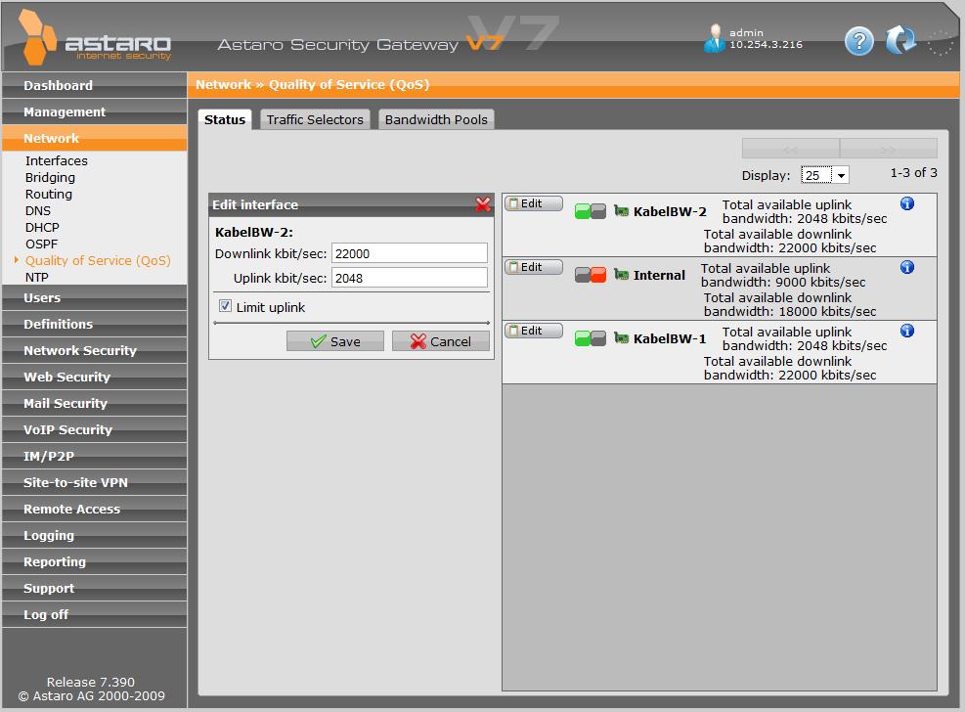Click the Astaro hexagon logo
The image size is (965, 712).
tap(37, 37)
